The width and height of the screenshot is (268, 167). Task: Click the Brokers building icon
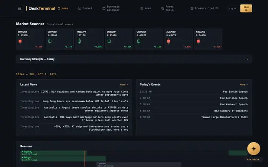[x=192, y=8]
